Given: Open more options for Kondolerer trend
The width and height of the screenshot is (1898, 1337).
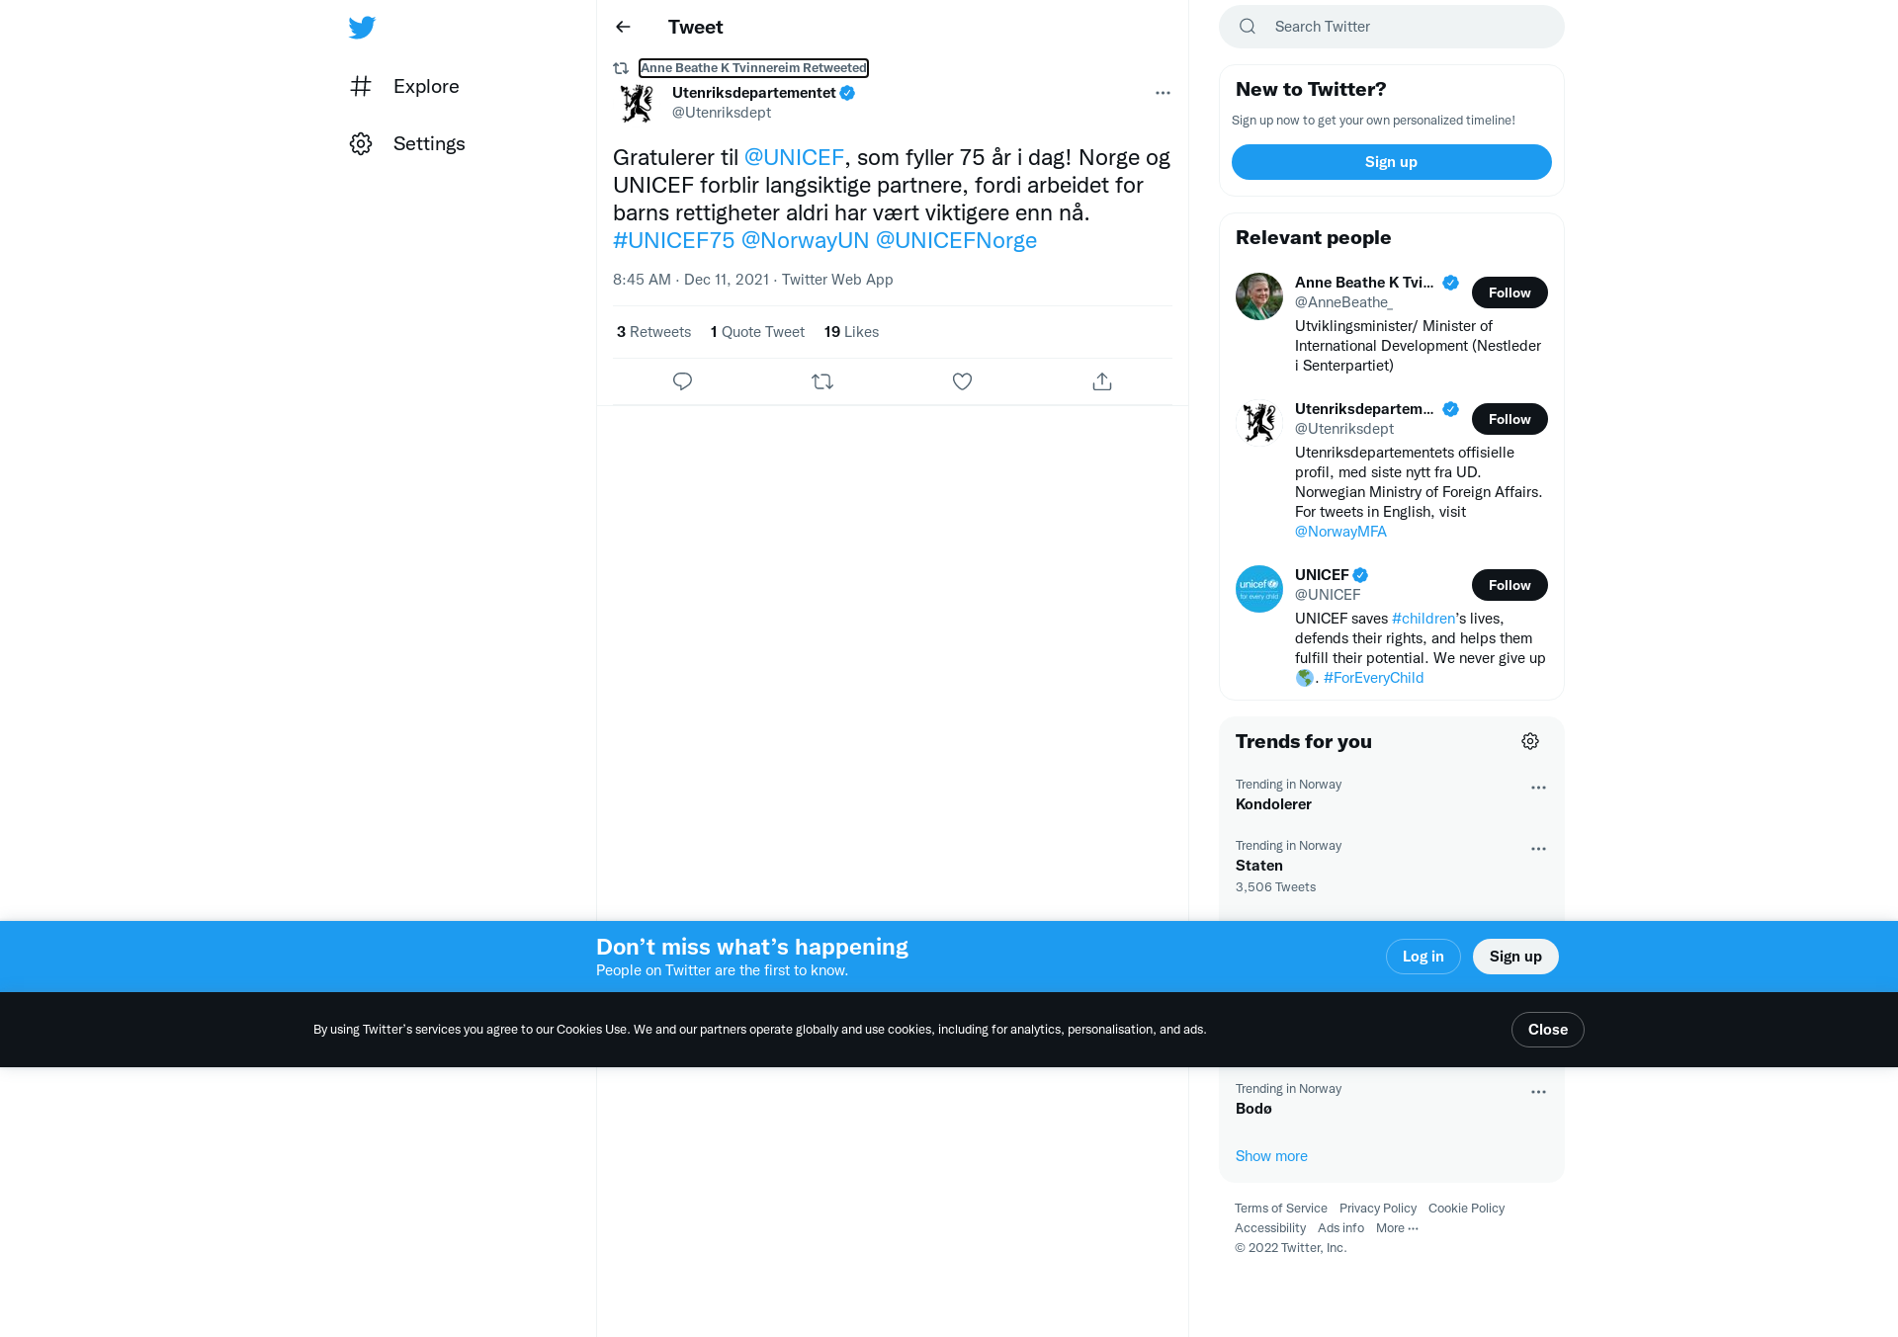Looking at the screenshot, I should coord(1538,788).
